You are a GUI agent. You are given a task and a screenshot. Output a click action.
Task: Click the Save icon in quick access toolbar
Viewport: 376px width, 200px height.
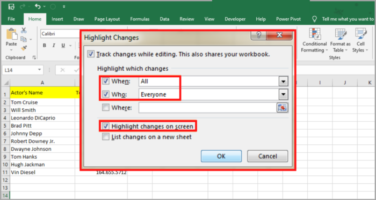11,6
